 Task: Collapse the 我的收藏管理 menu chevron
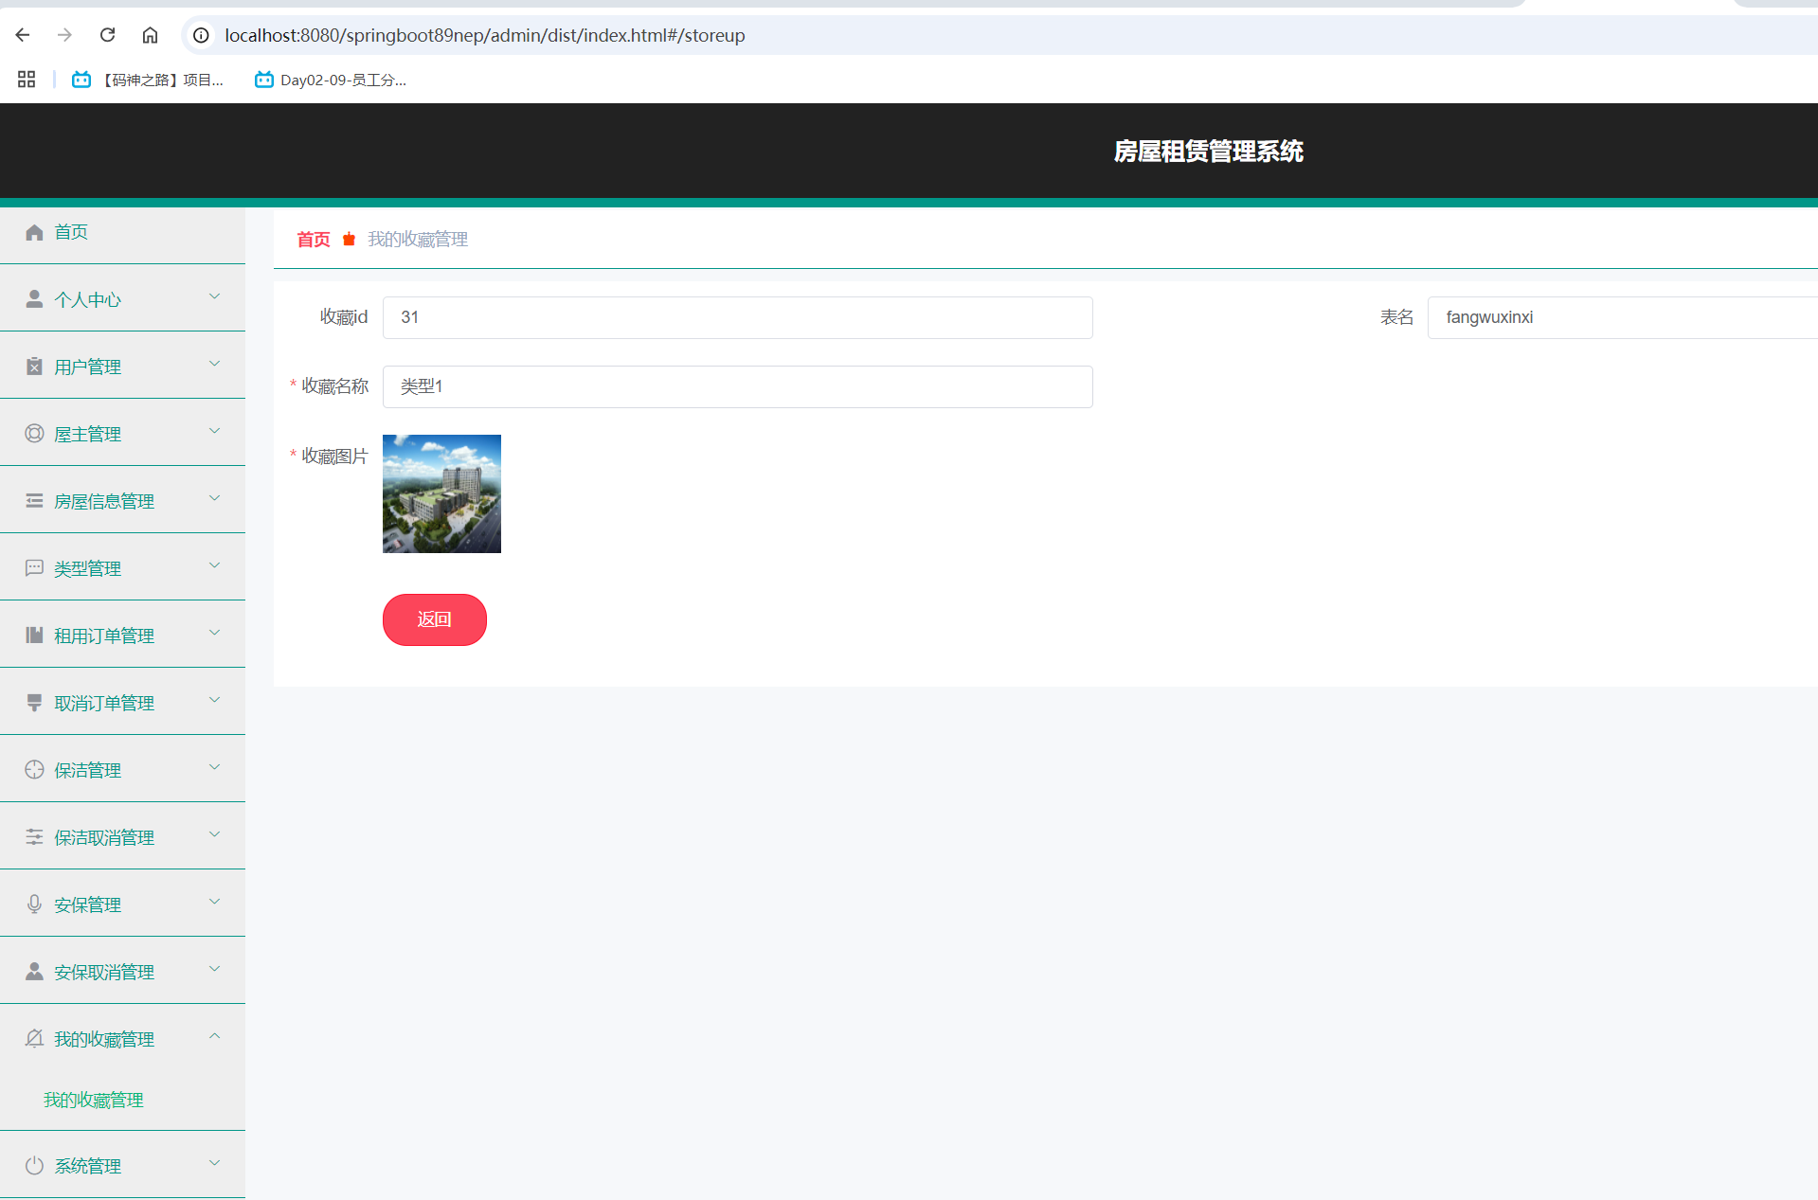pyautogui.click(x=214, y=1037)
